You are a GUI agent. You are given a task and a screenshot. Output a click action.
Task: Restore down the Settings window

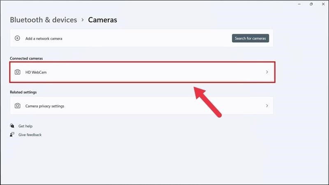pos(311,4)
